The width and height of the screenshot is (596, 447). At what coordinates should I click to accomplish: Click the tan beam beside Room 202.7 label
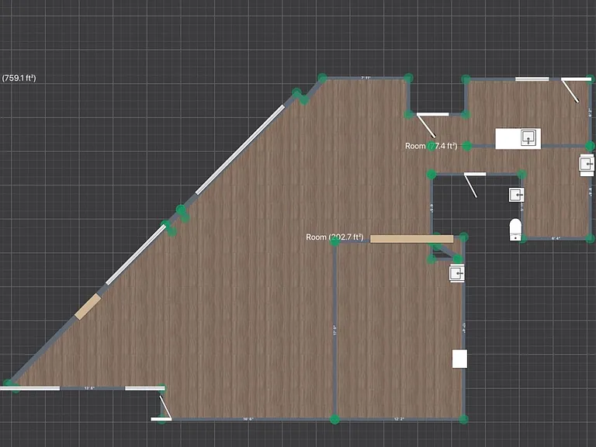(411, 239)
